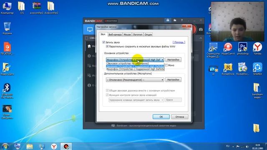The width and height of the screenshot is (267, 150).
Task: Open the bandikam видео folder
Action: click(257, 91)
